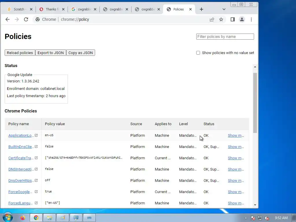296x222 pixels.
Task: Open the Chrome three-dot menu
Action: tap(251, 19)
